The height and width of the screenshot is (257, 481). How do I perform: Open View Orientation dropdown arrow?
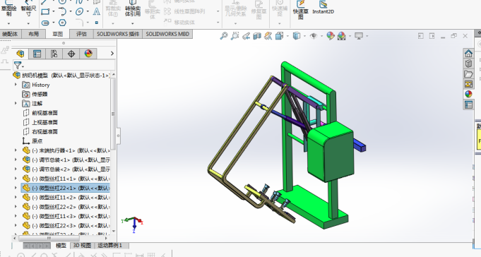[287, 36]
